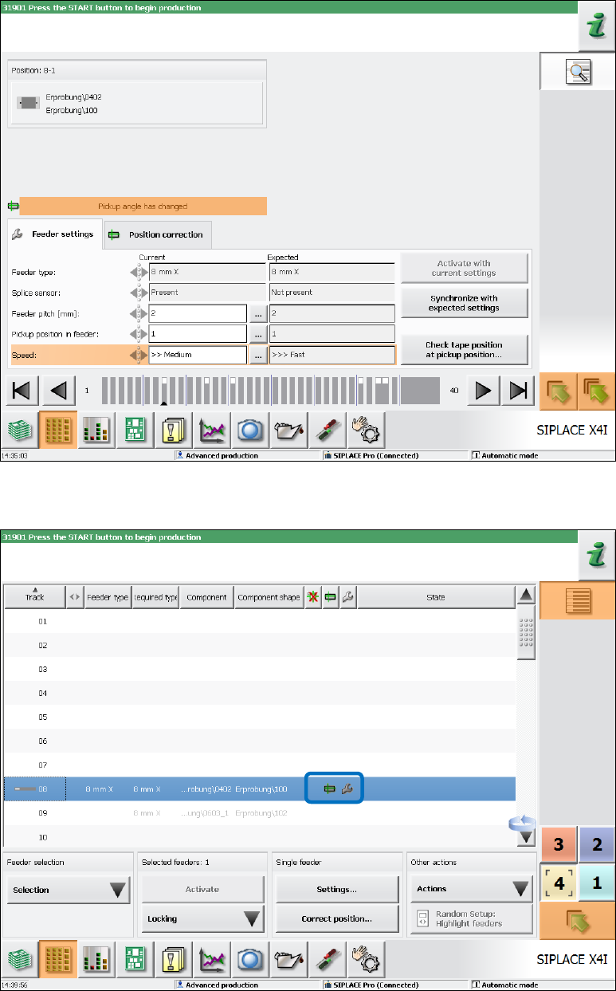Click board layout icon on feeder settings screen
Screen dimensions: 616x991
click(x=135, y=432)
